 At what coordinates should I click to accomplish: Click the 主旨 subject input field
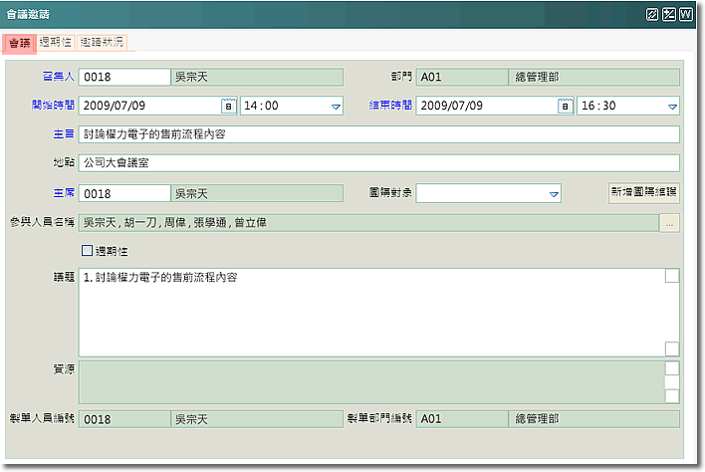point(378,134)
